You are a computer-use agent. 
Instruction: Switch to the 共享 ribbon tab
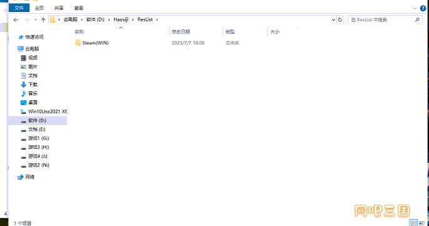click(x=58, y=8)
